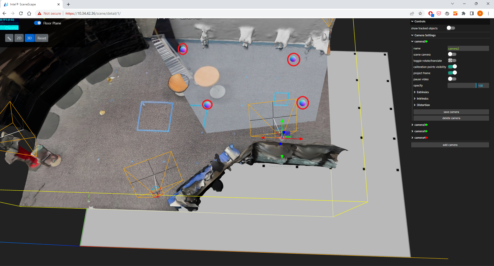494x266 pixels.
Task: Enable the pause video switch
Action: pyautogui.click(x=452, y=79)
